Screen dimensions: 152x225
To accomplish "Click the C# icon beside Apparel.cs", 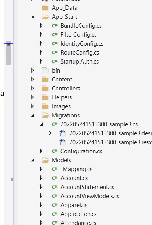I will click(x=55, y=205).
